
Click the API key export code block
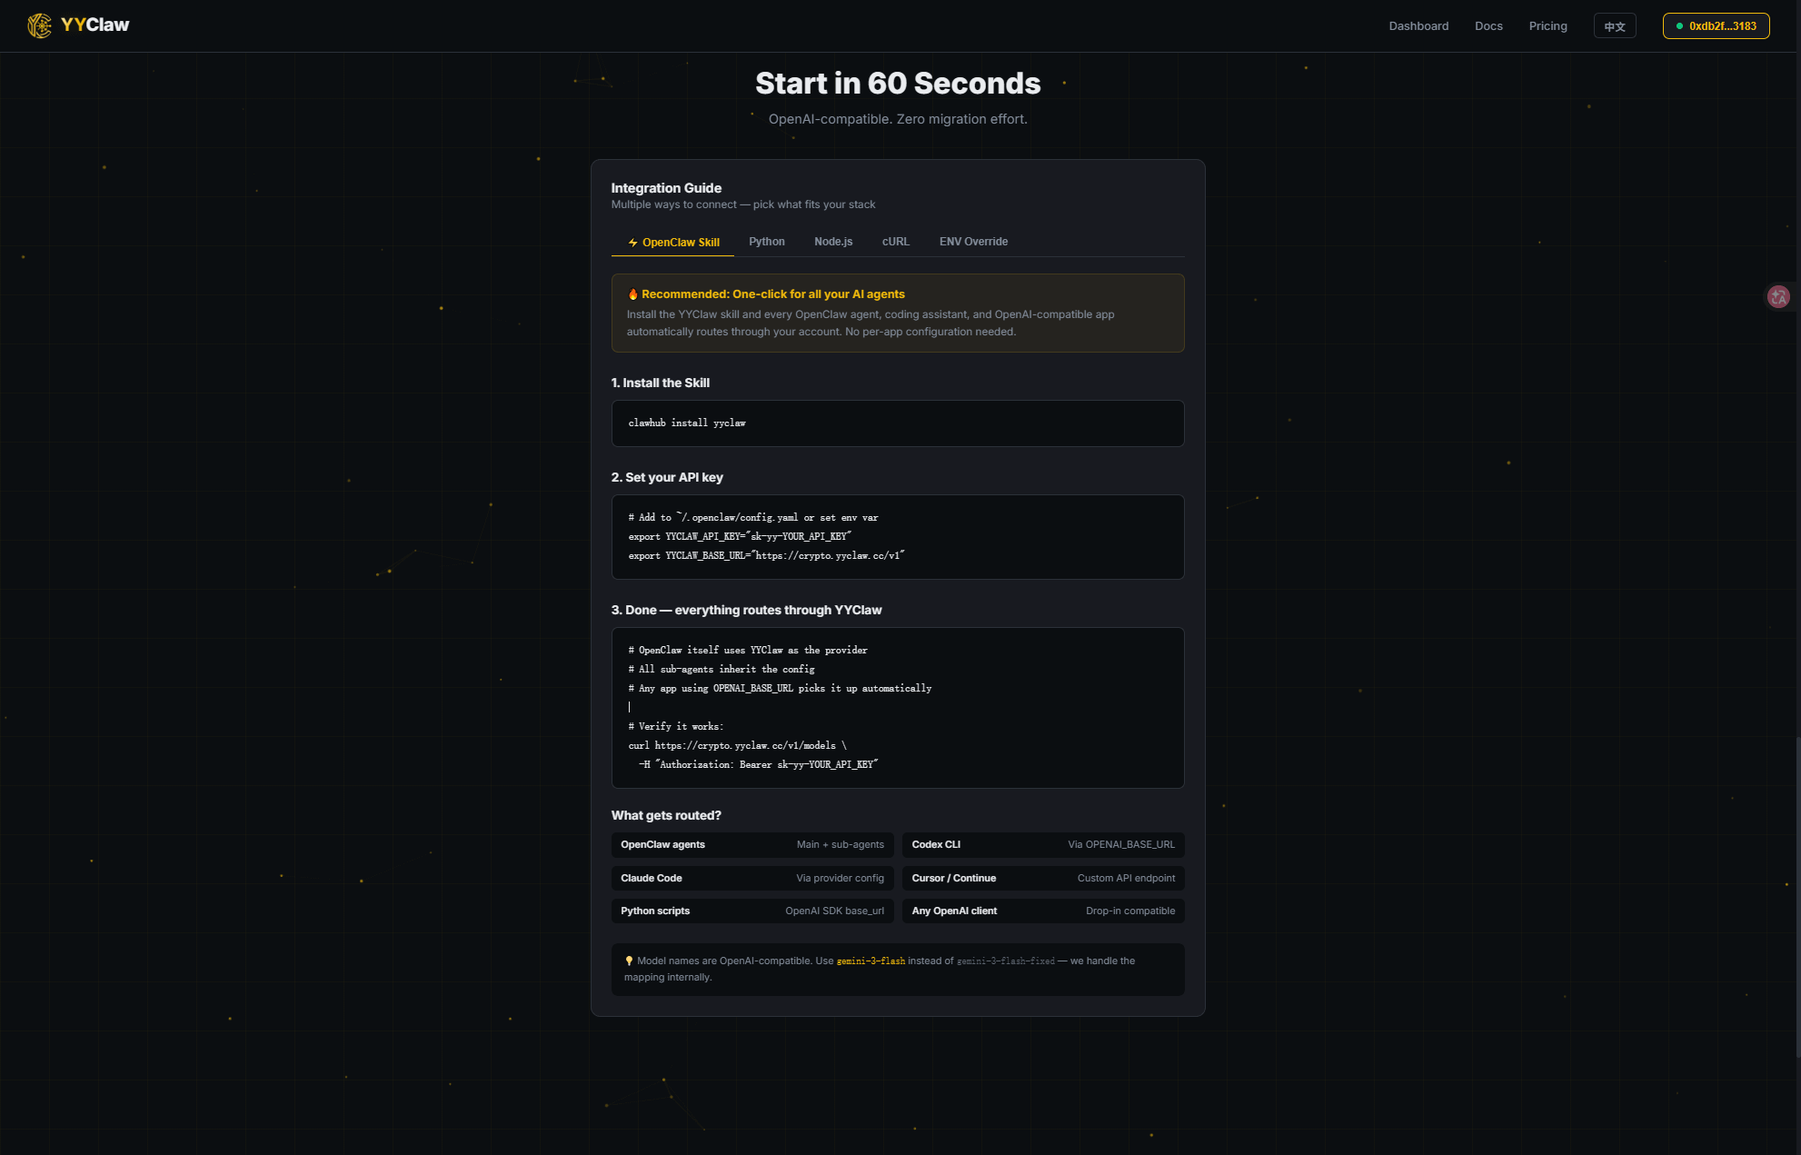pyautogui.click(x=897, y=537)
